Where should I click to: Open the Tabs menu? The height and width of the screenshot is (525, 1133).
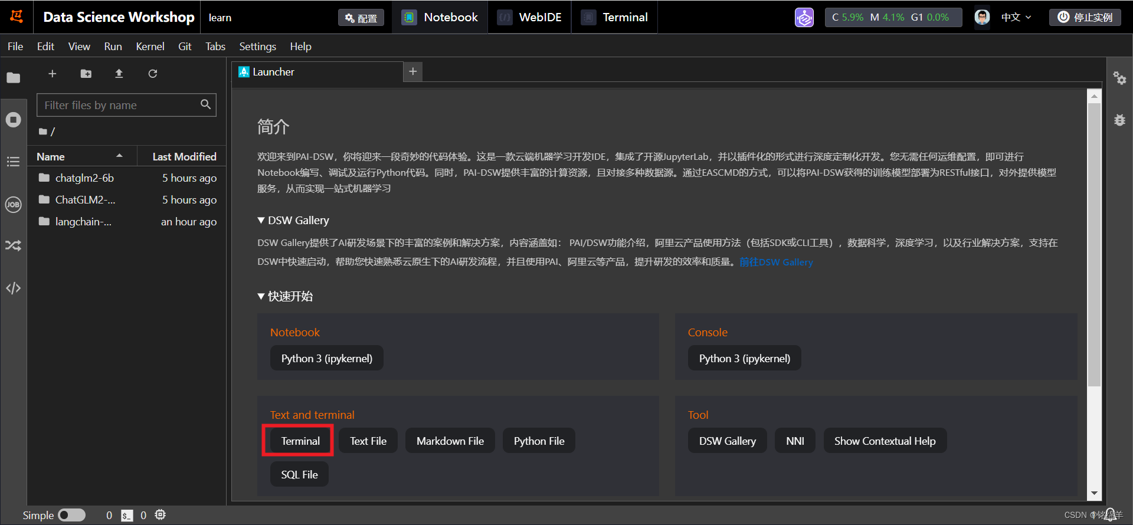(x=215, y=46)
